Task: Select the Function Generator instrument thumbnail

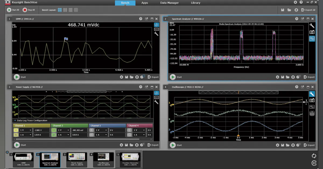Action: (x=130, y=159)
